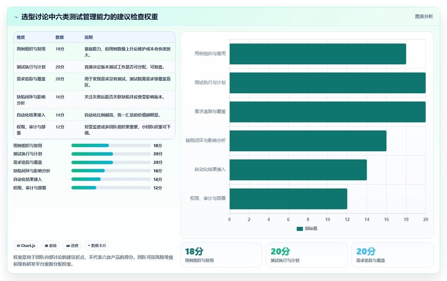Click the 20分 需求追踪与覆盖 data card

point(392,255)
